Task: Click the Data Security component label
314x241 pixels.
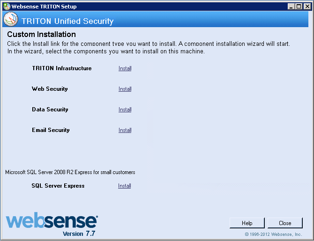Action: point(50,110)
